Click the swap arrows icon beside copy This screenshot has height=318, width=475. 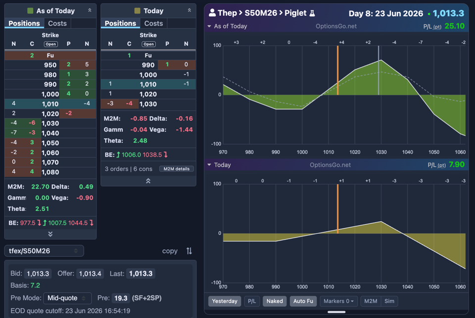point(189,251)
